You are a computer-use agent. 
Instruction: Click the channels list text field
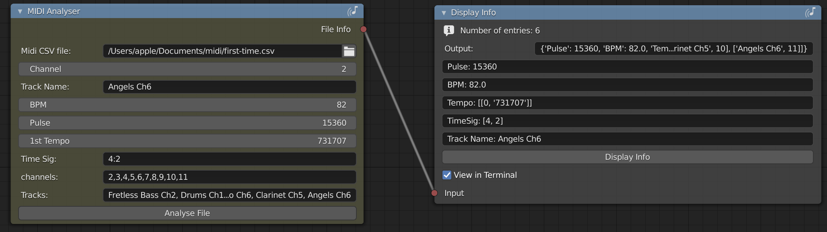click(x=230, y=177)
